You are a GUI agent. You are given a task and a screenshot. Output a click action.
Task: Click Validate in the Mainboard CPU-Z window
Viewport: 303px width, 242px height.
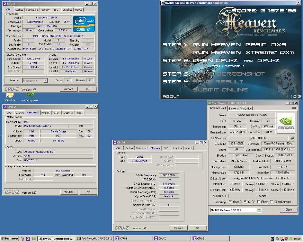(x=69, y=192)
